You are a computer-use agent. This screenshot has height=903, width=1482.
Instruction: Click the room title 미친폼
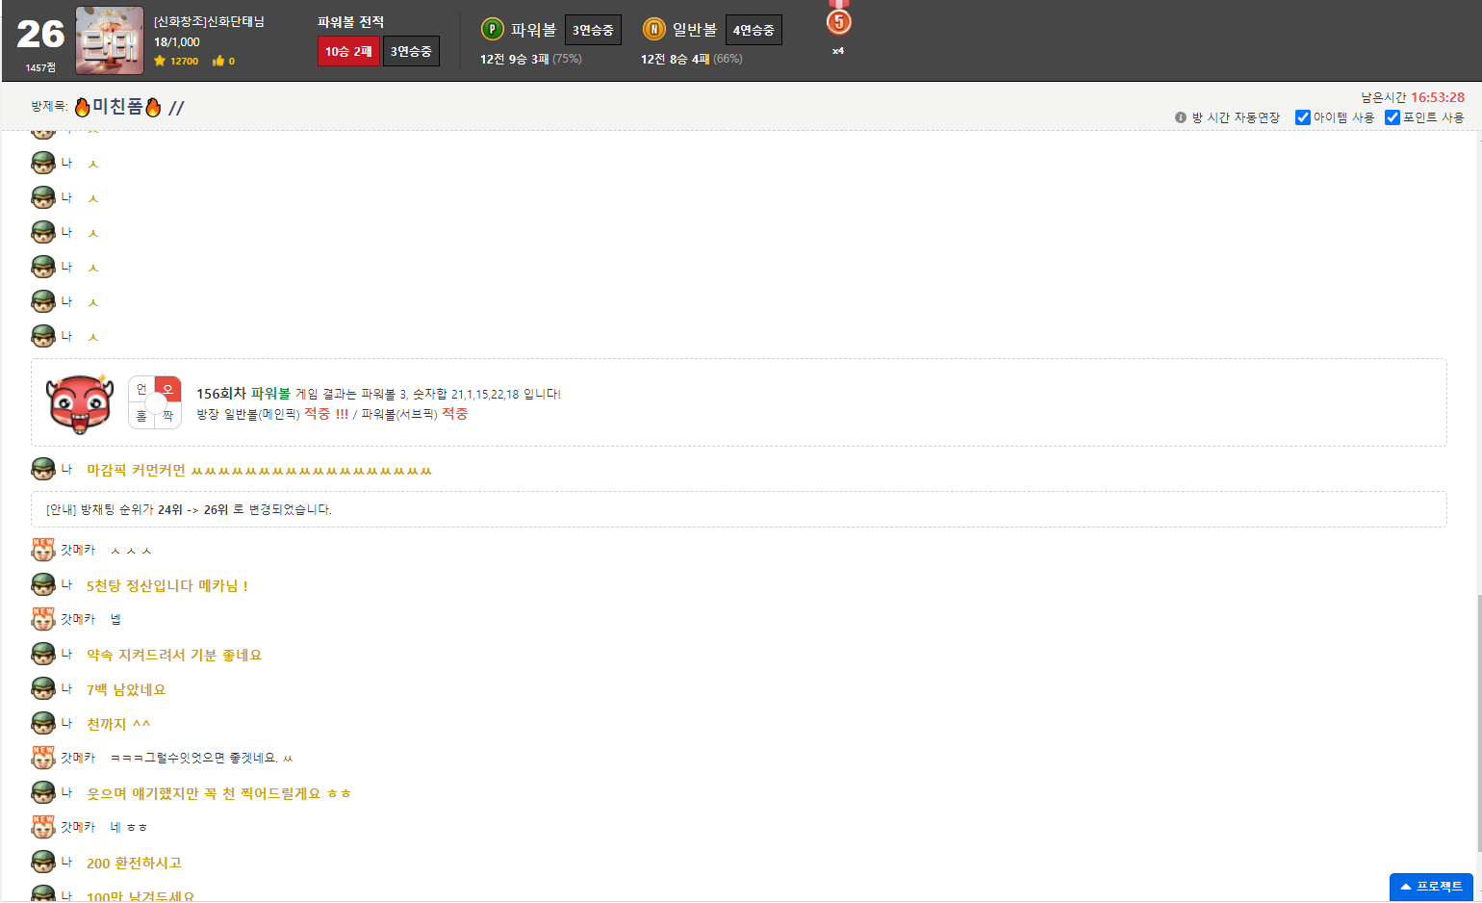point(117,107)
